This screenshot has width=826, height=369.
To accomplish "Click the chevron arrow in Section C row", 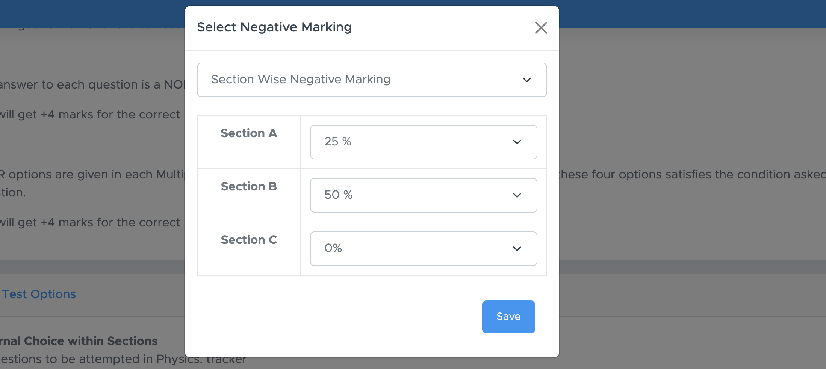I will [517, 249].
